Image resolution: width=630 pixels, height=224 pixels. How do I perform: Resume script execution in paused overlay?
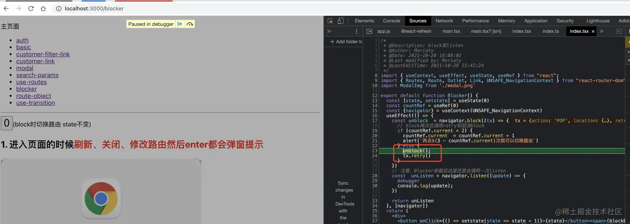click(x=180, y=24)
